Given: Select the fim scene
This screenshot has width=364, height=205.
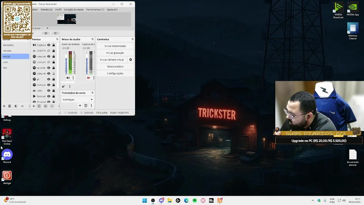Looking at the screenshot, I should [x=15, y=68].
